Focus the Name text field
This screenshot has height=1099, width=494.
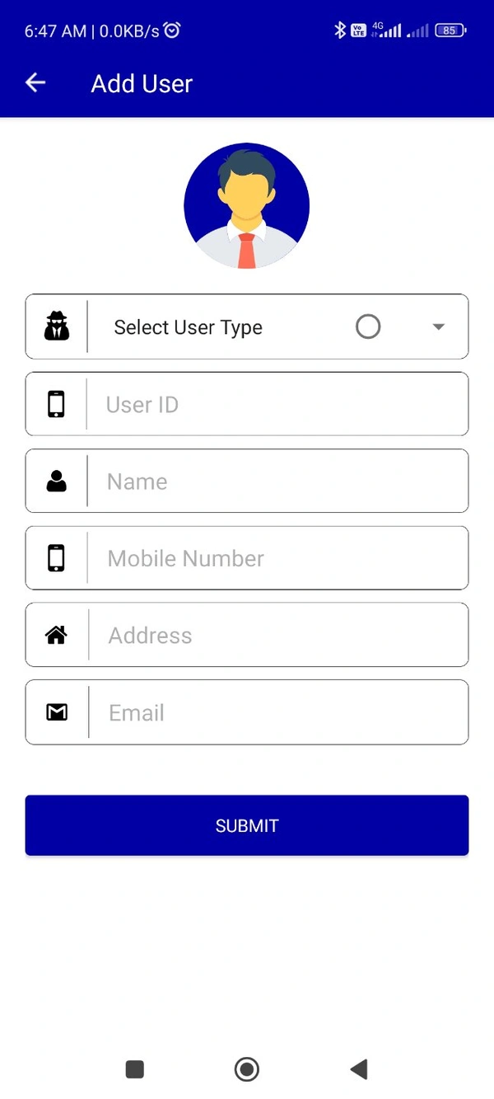pyautogui.click(x=276, y=481)
